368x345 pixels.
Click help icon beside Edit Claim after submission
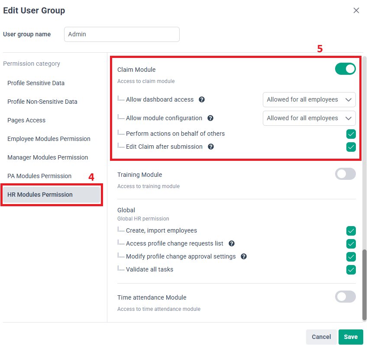(211, 147)
